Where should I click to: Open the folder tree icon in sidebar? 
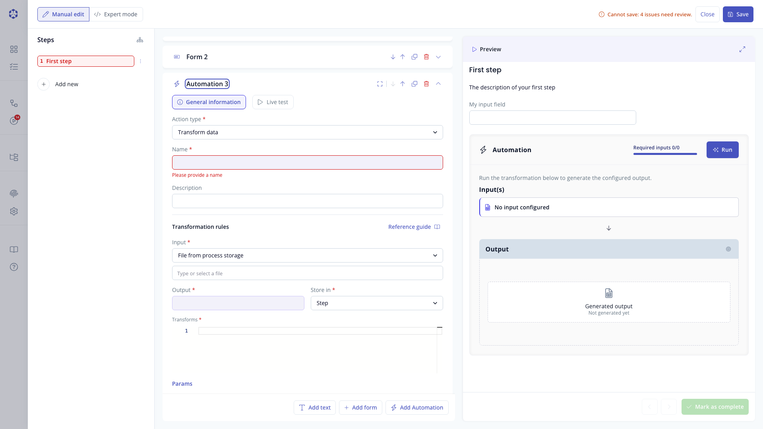pos(14,157)
